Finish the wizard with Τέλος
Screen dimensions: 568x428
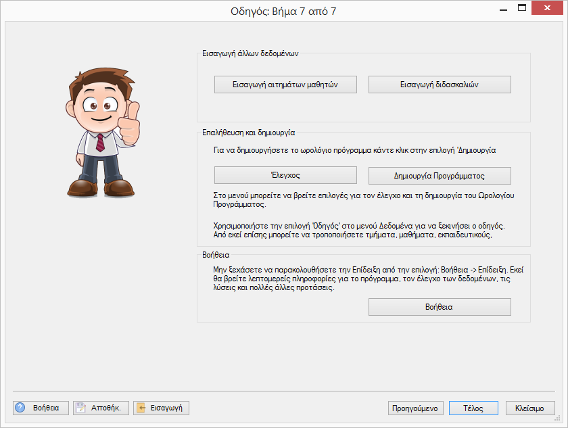pyautogui.click(x=473, y=408)
